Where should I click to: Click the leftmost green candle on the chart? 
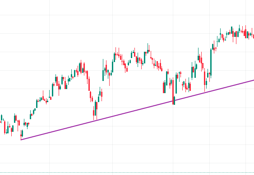click(2, 118)
